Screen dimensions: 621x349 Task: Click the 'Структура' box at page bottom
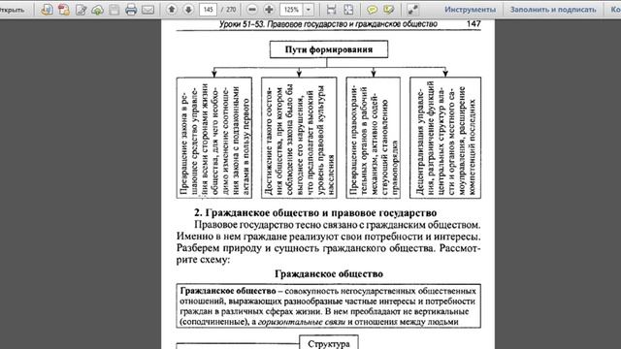coord(329,343)
